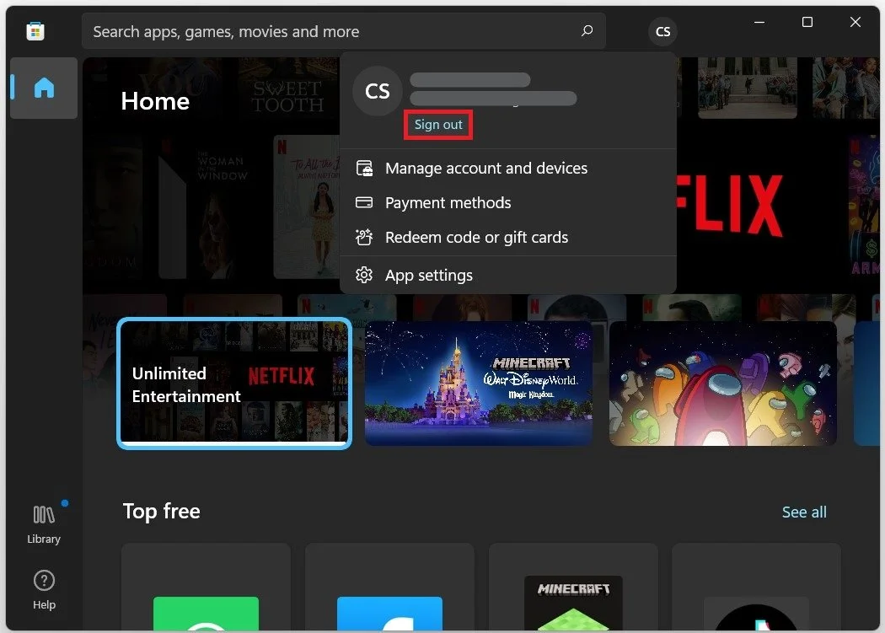Click the App settings gear icon
Screen dimensions: 885x633
coord(364,275)
